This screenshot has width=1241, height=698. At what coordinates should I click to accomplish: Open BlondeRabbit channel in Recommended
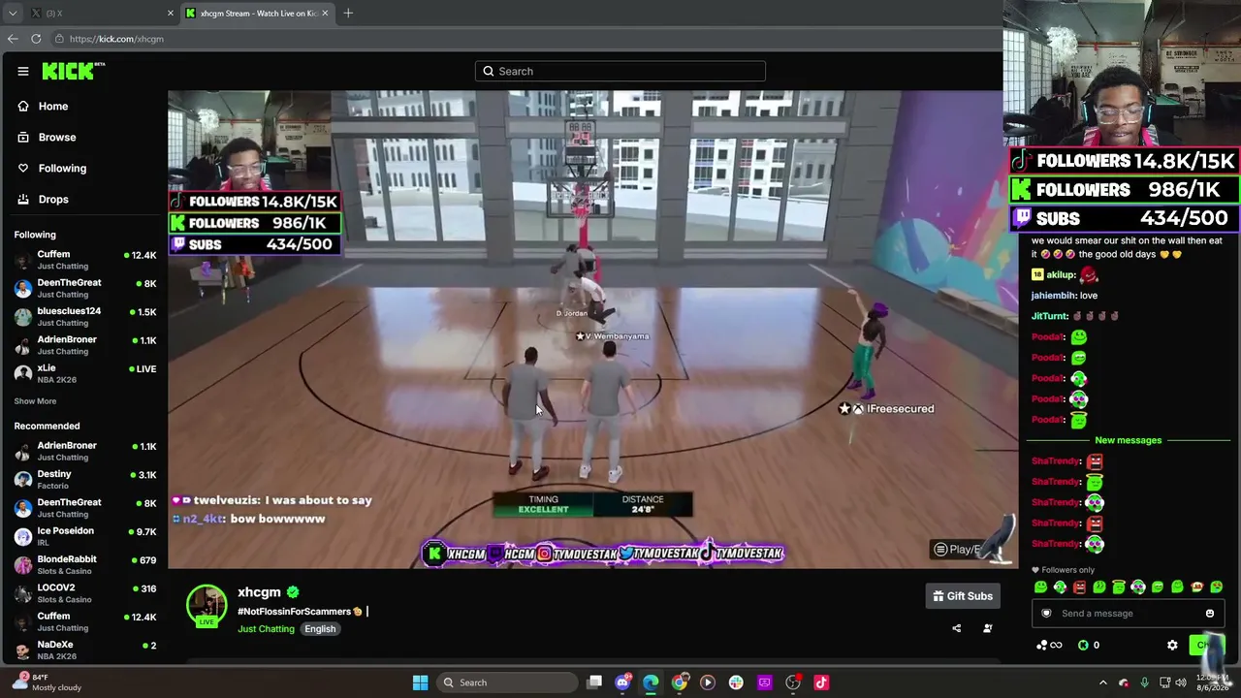[x=84, y=564]
